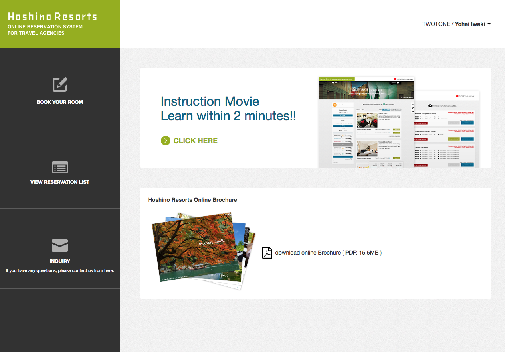Open the Yohei Iwaki account menu
Image resolution: width=505 pixels, height=352 pixels.
coord(470,24)
